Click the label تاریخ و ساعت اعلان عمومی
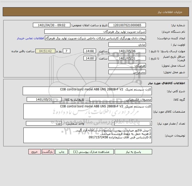The image size is (192, 186). (x=89, y=25)
